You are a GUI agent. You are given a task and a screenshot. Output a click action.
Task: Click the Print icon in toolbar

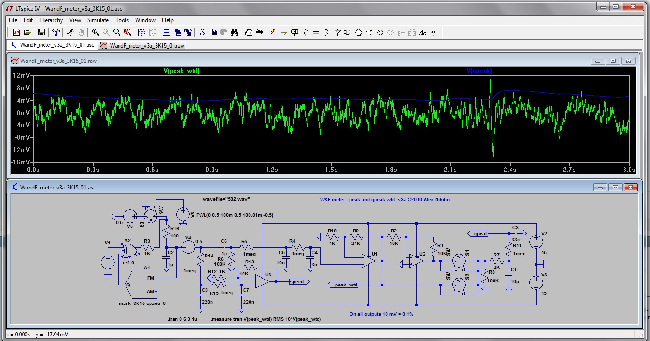pos(259,32)
